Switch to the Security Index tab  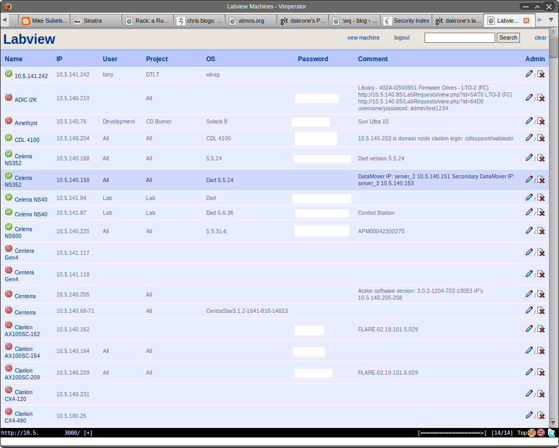pos(406,21)
